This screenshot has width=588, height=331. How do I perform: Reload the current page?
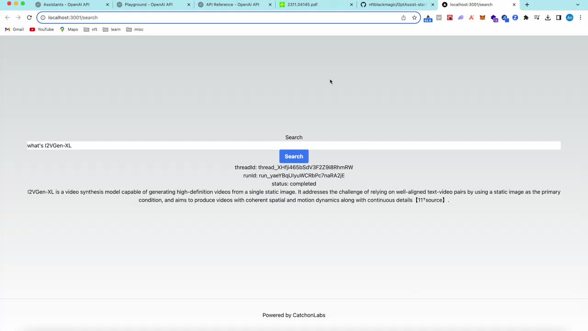tap(29, 17)
